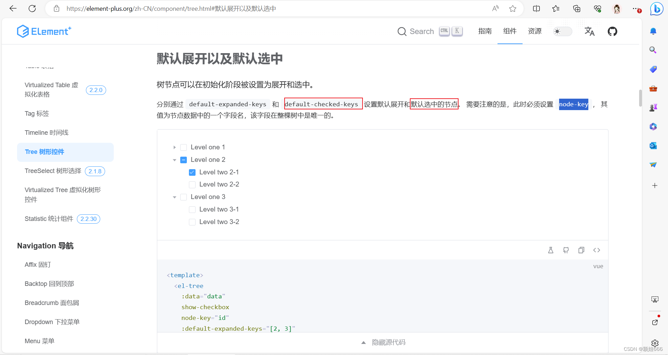The width and height of the screenshot is (668, 355).
Task: Run the demo in Playground via flask icon
Action: point(551,250)
